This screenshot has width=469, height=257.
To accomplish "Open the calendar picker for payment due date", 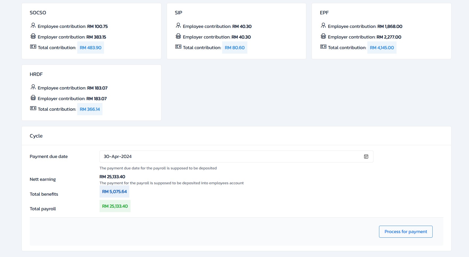I will [x=366, y=157].
